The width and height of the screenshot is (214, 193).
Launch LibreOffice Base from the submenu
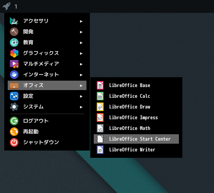(x=136, y=85)
